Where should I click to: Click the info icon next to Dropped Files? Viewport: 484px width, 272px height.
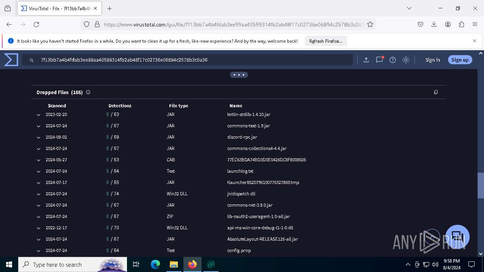tap(88, 92)
